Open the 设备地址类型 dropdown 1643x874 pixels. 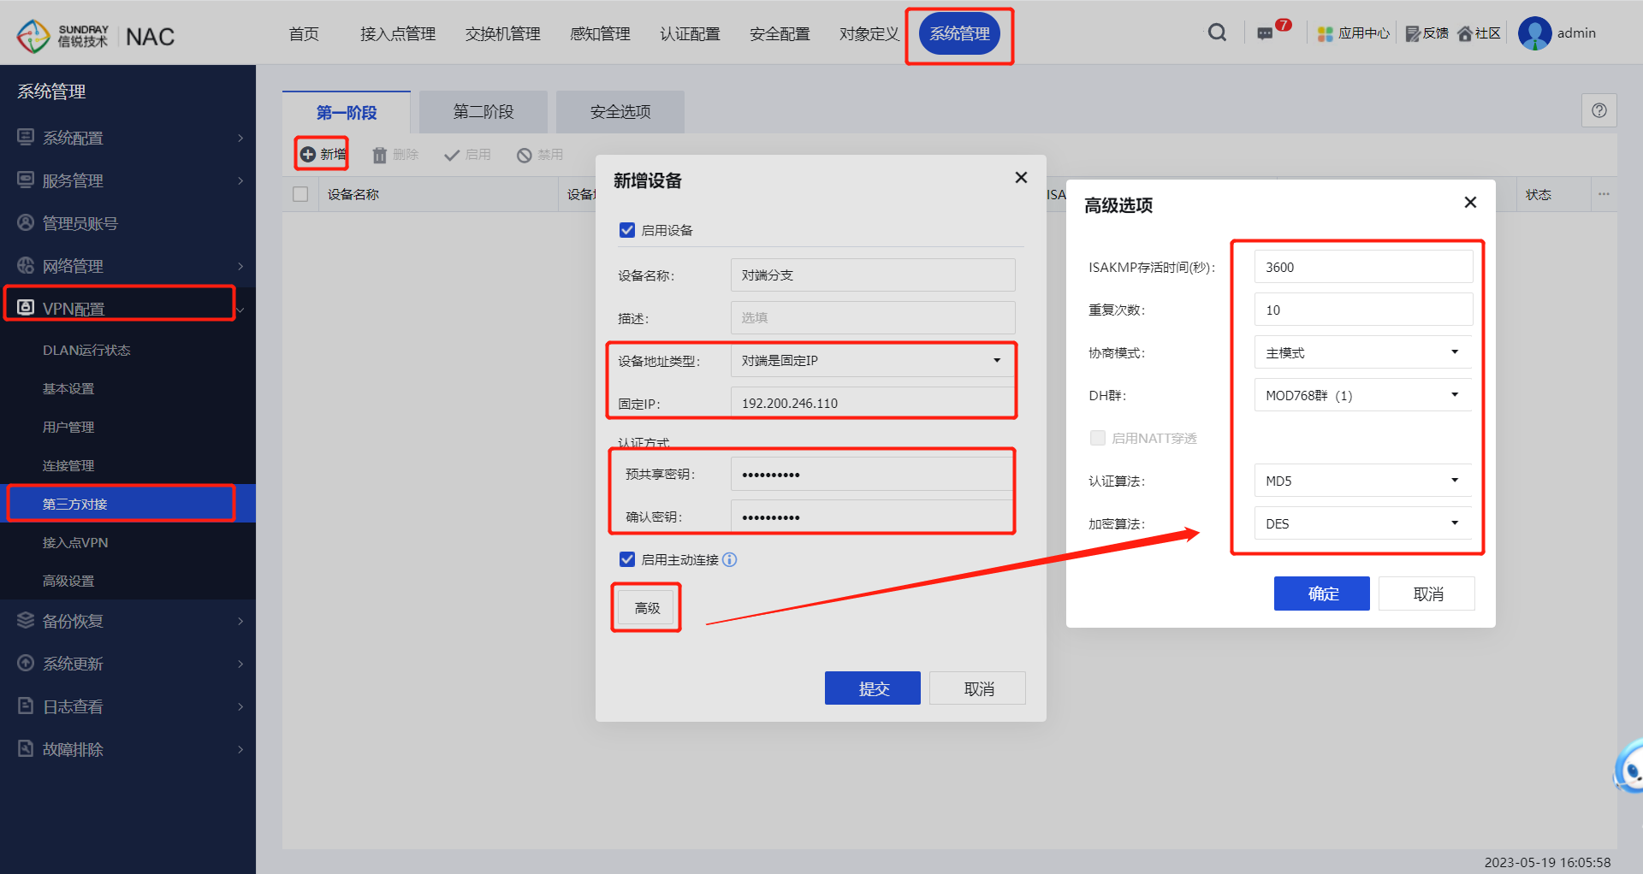coord(873,360)
